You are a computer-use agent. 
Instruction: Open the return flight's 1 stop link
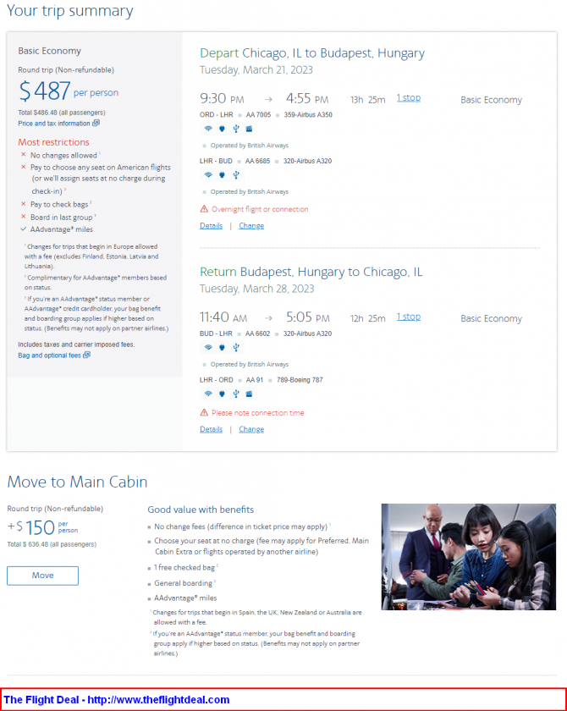408,317
